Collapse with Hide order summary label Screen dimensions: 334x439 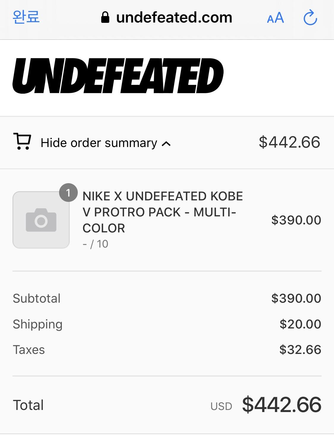tap(99, 143)
